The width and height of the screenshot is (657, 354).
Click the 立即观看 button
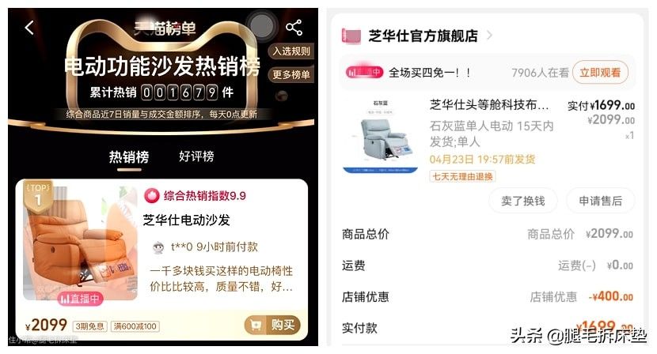pos(600,73)
